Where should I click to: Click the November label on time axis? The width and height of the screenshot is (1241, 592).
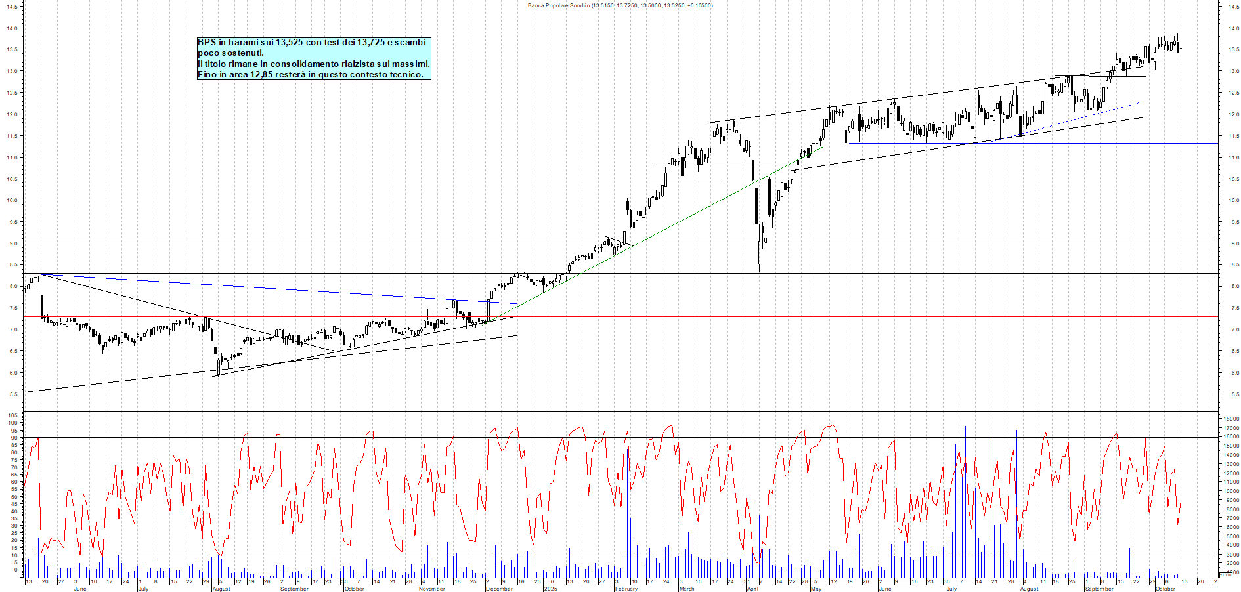431,589
